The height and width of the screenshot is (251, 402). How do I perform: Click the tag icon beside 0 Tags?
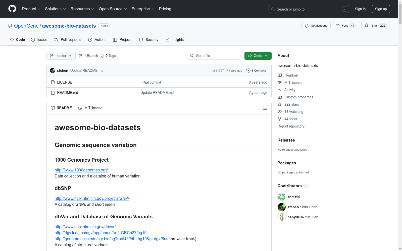pyautogui.click(x=103, y=56)
